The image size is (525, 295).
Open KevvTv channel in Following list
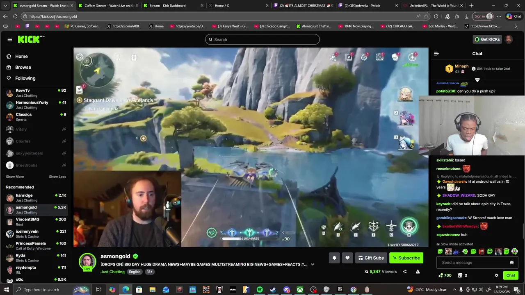click(36, 93)
